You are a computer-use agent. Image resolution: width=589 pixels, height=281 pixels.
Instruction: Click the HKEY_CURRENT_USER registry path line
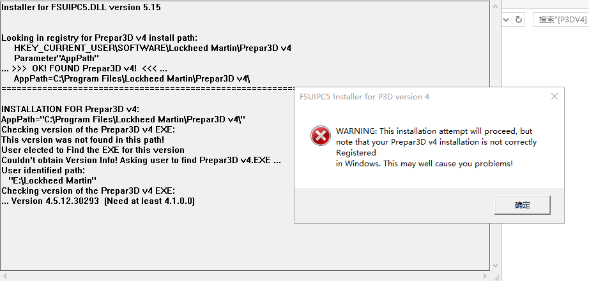click(152, 48)
